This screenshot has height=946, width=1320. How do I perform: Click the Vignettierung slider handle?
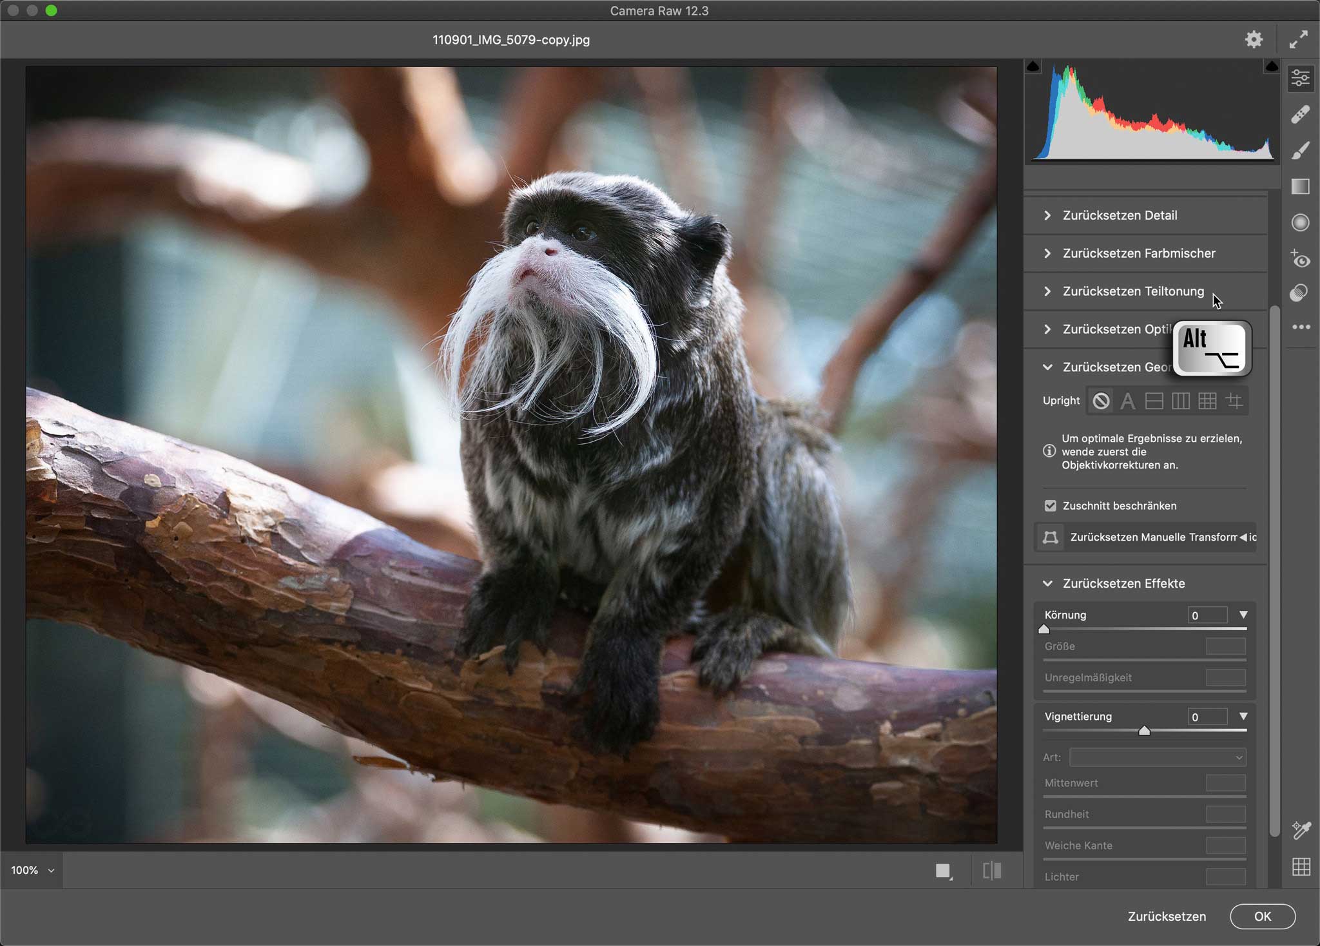click(x=1144, y=731)
